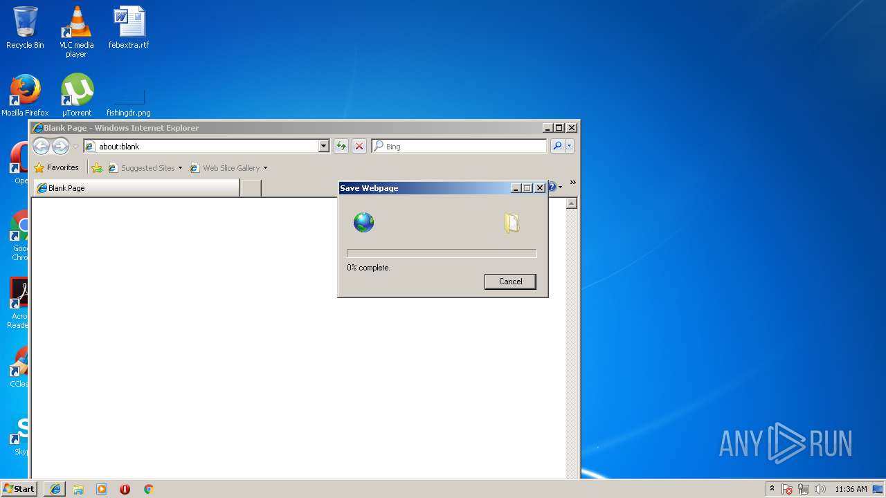Show hidden tray icons arrow
This screenshot has height=498, width=886.
(x=772, y=488)
